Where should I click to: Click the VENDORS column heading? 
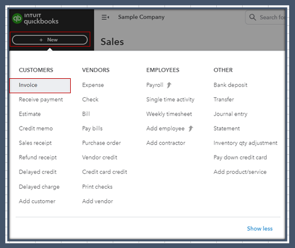[96, 70]
